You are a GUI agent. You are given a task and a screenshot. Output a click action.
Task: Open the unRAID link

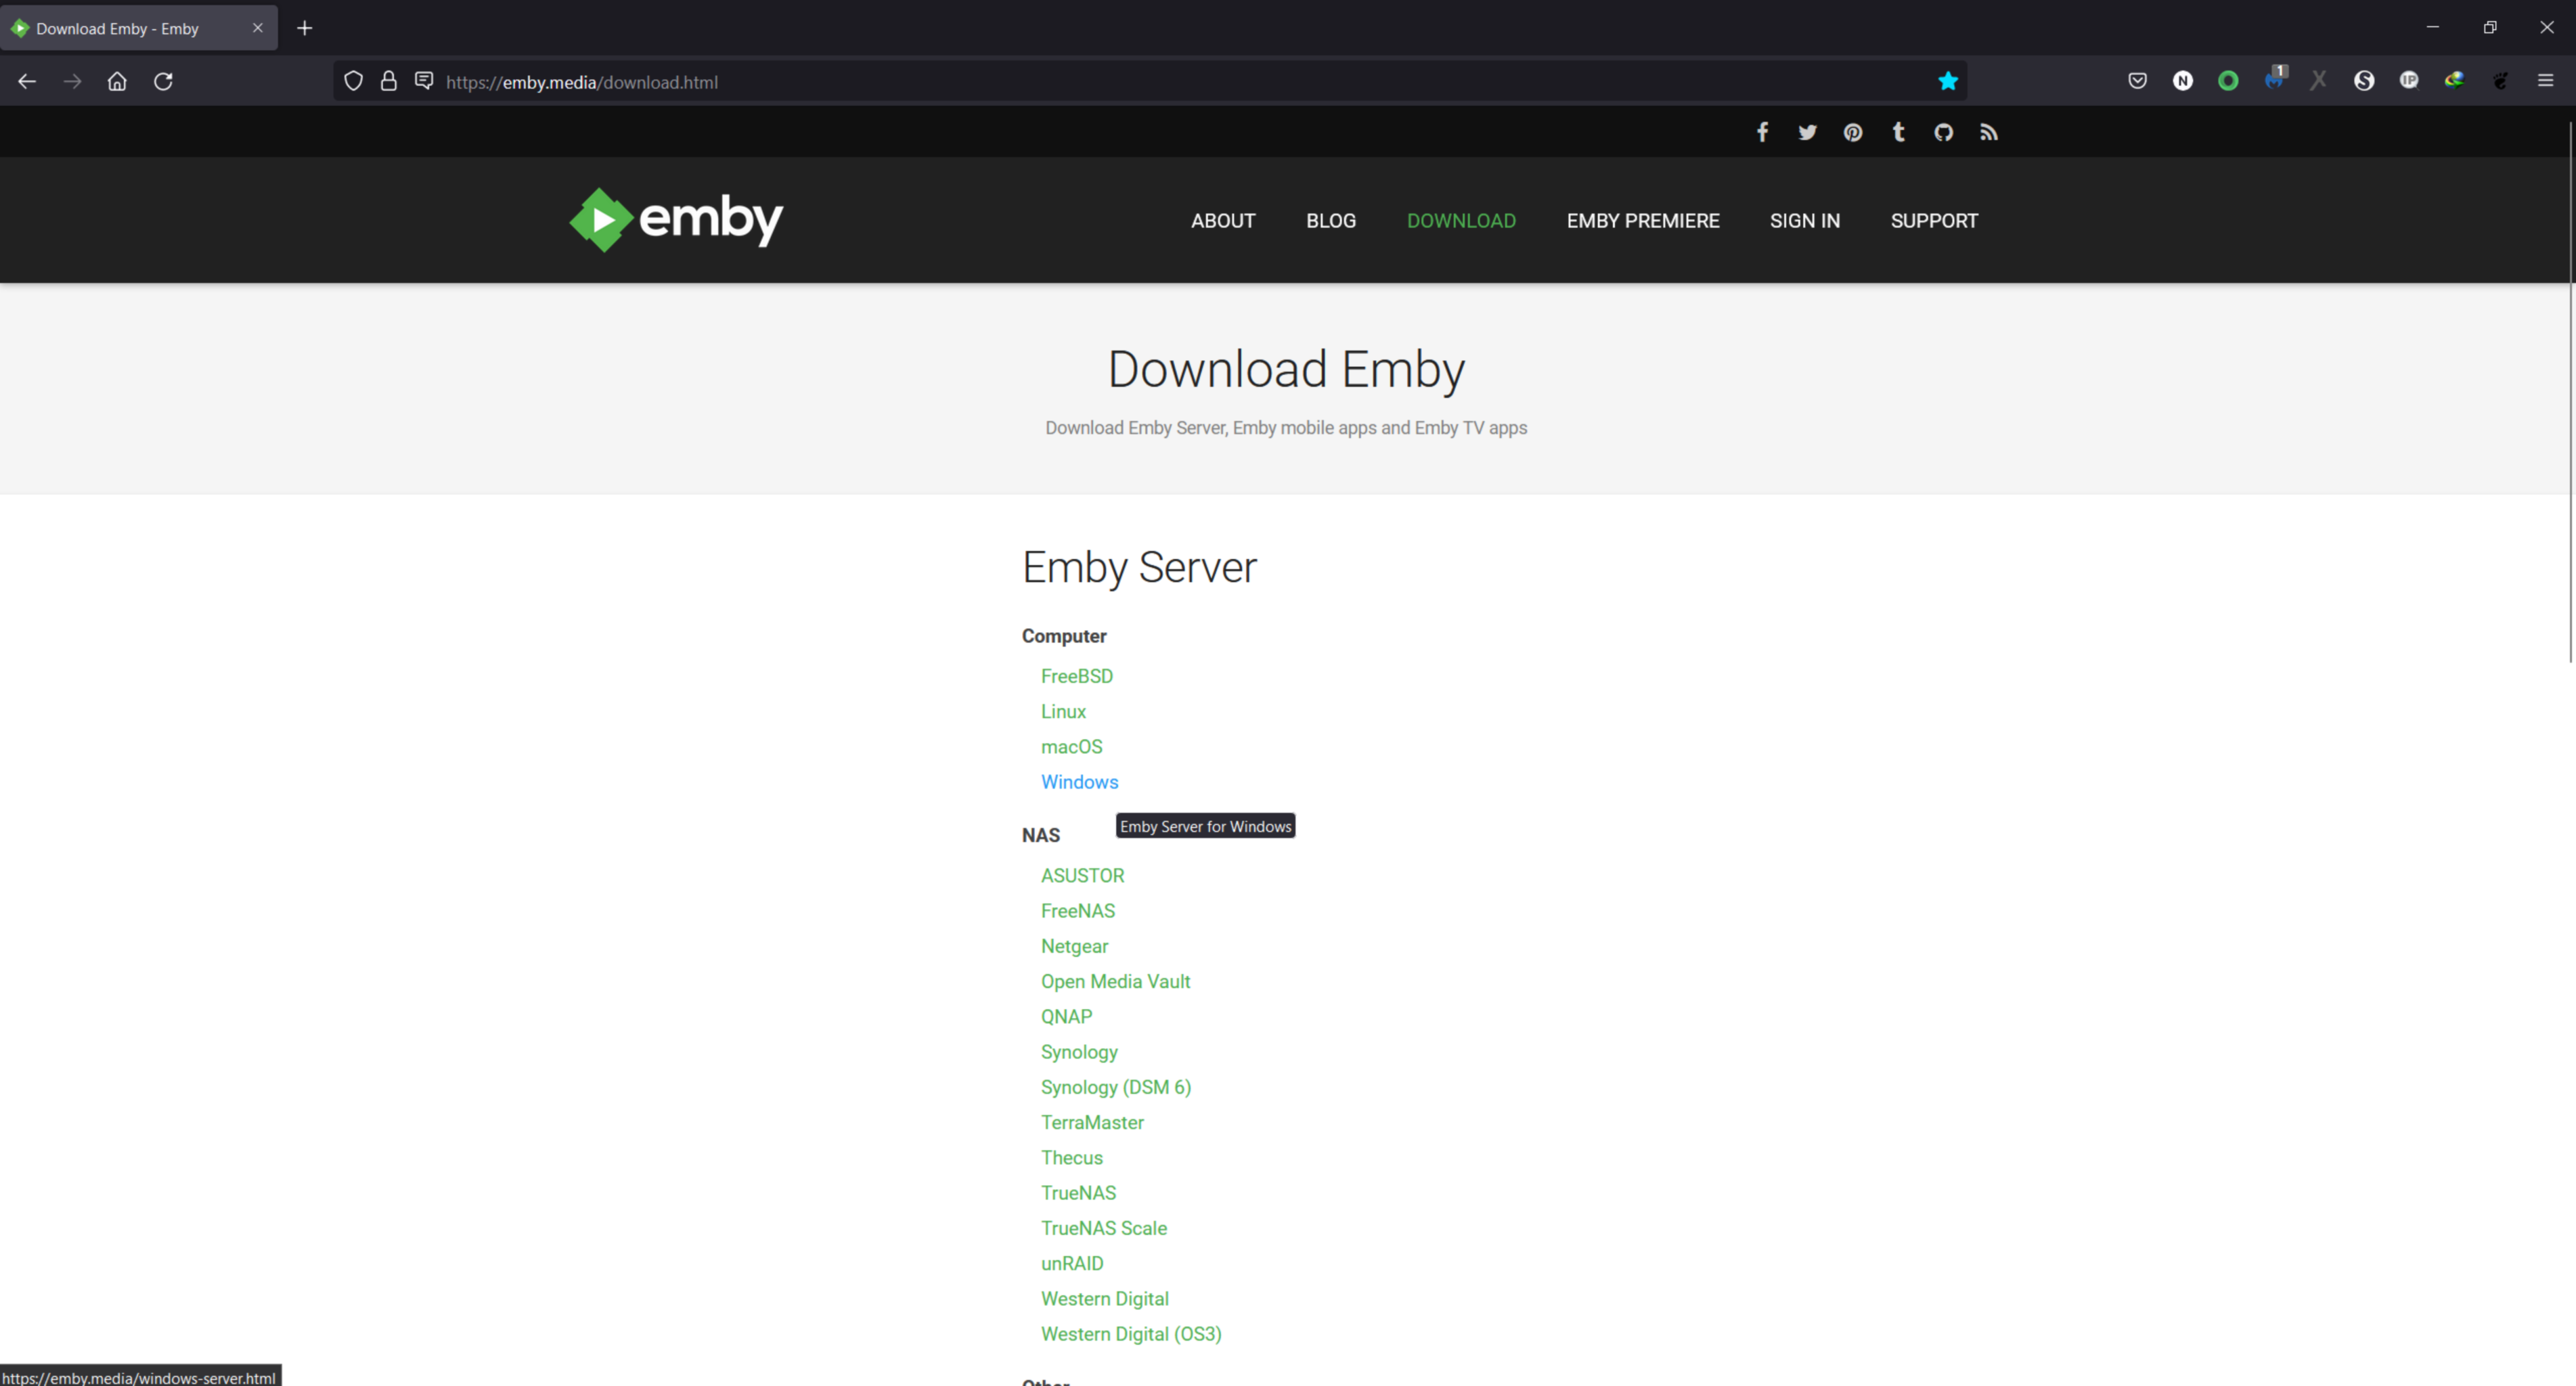(1072, 1263)
